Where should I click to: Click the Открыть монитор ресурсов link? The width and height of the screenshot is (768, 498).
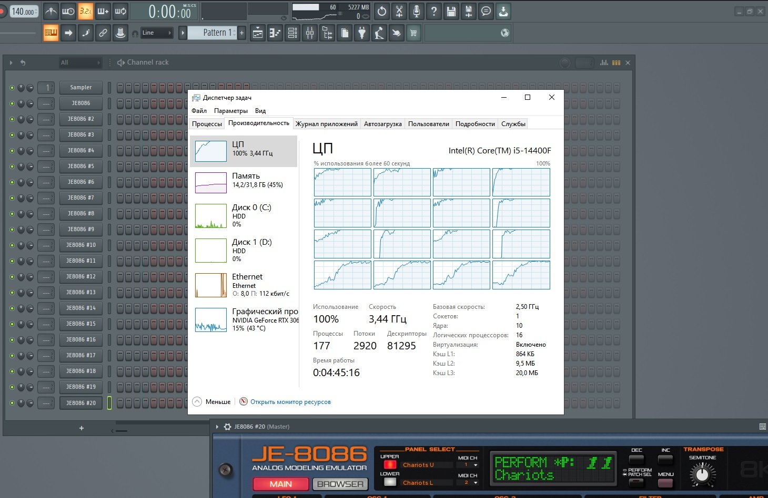[x=290, y=402]
